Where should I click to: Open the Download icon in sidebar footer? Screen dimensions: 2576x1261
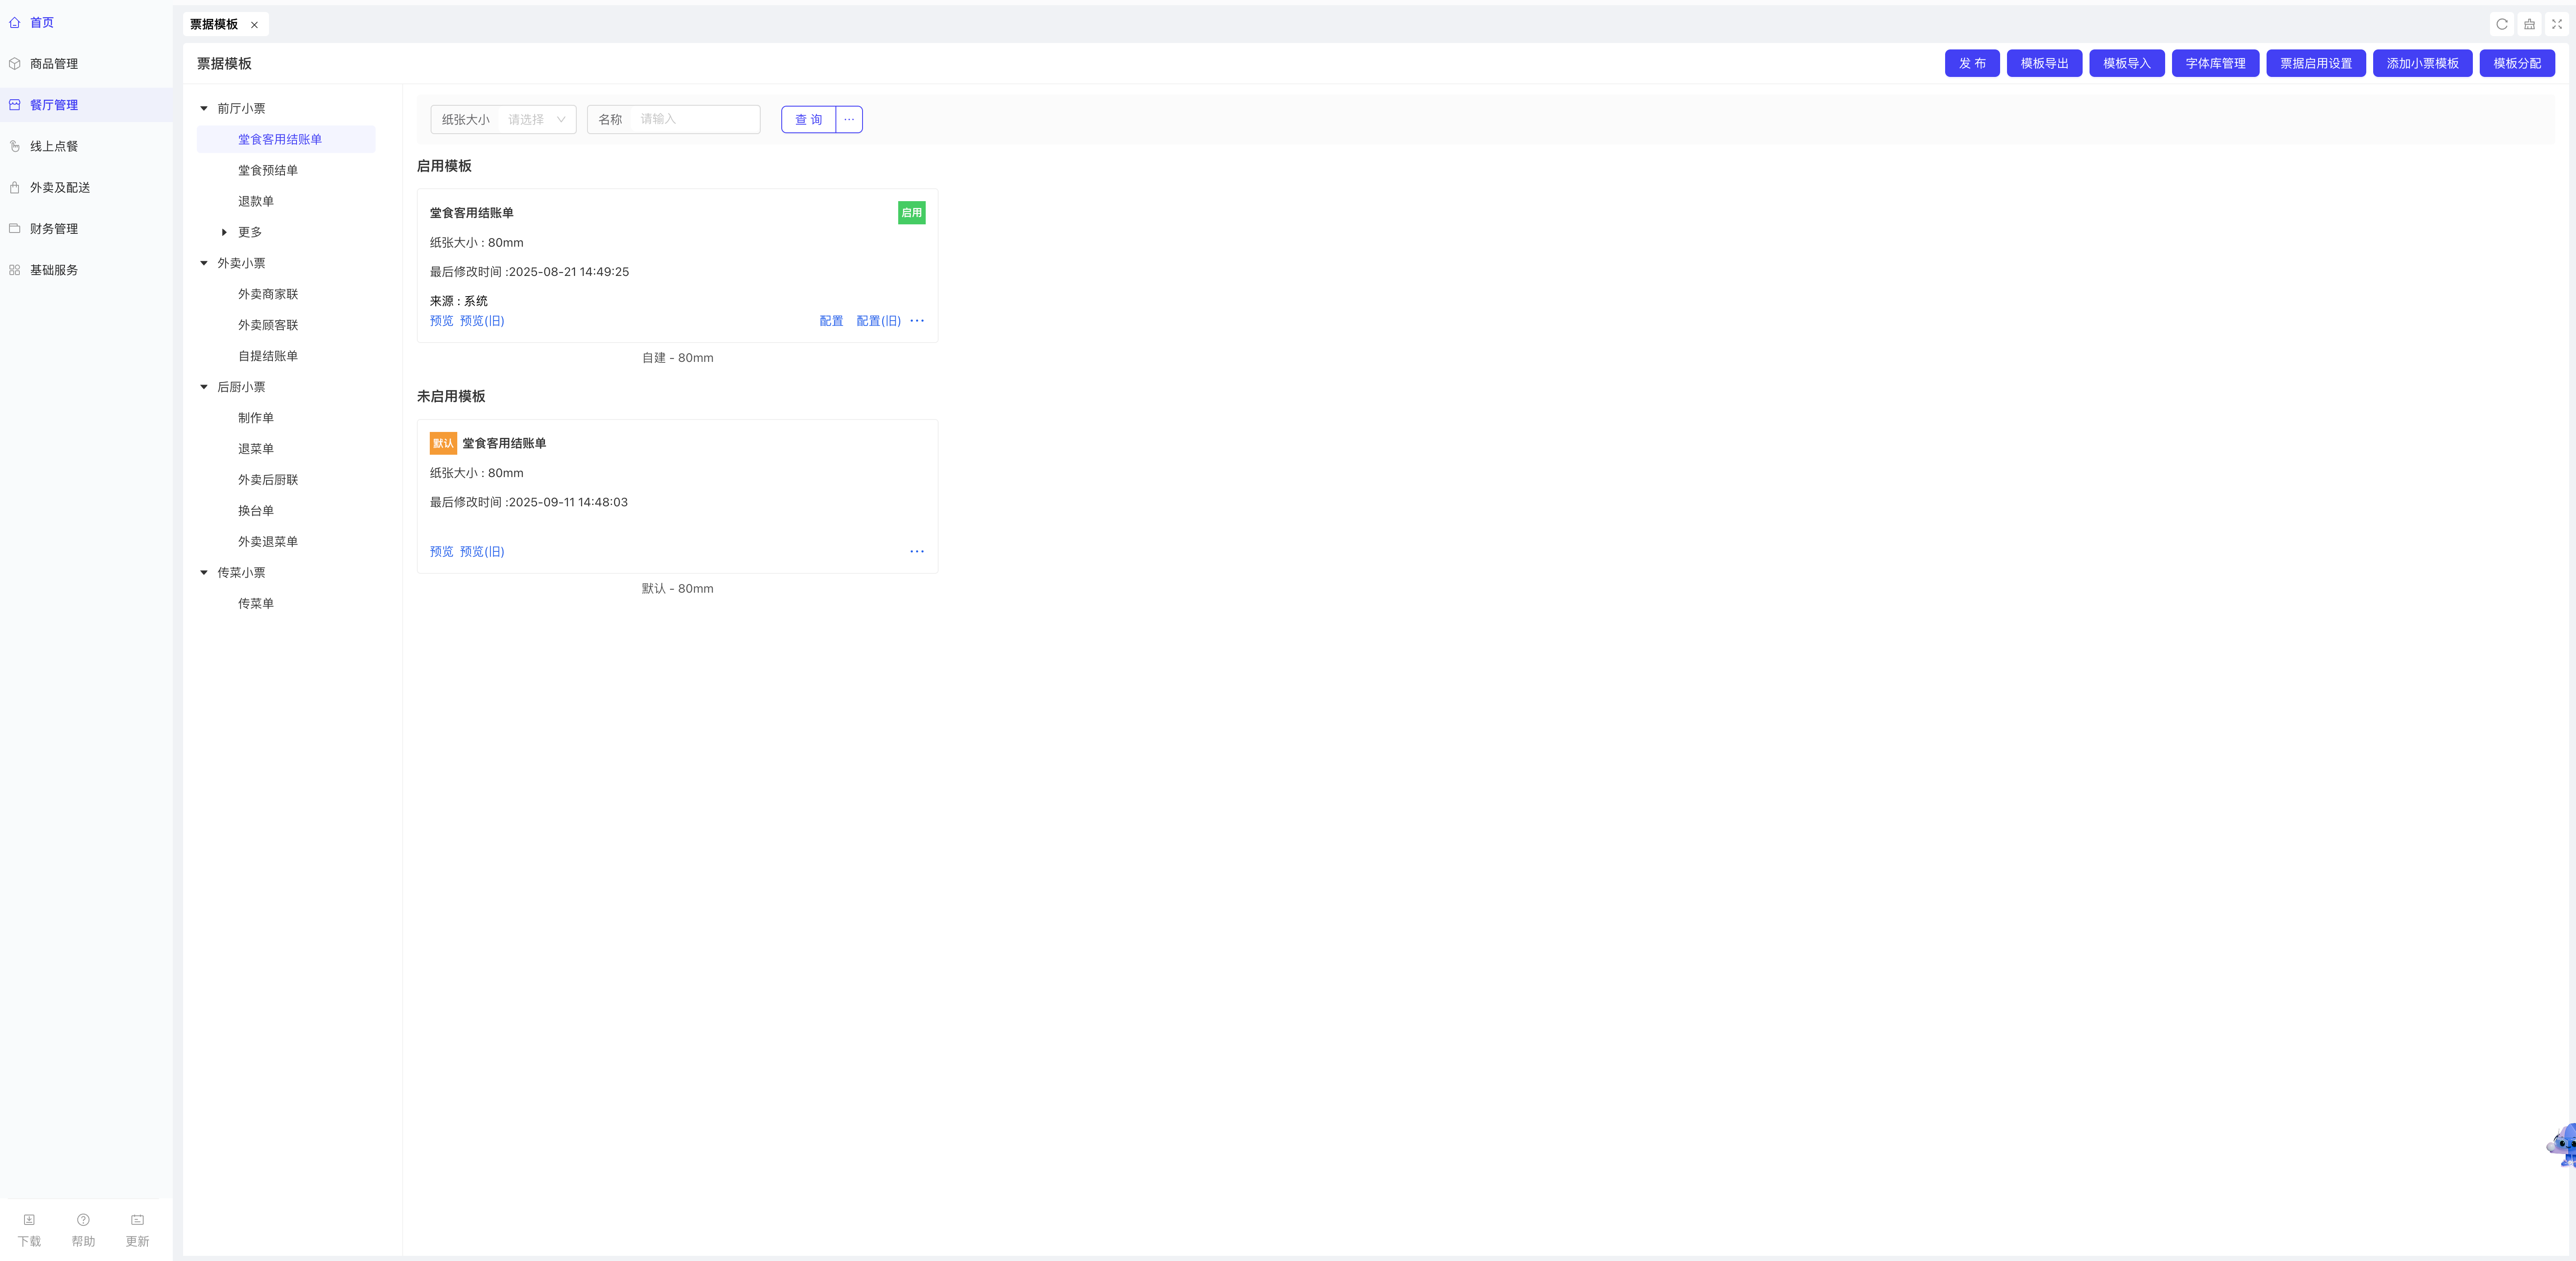29,1220
